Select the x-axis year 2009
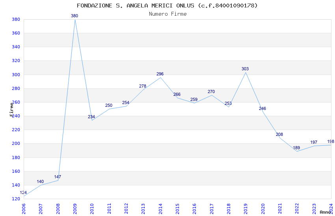This screenshot has height=216, width=335. [75, 209]
